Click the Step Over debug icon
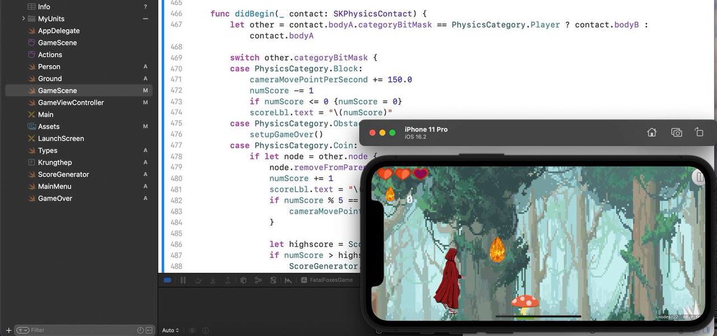 (198, 280)
